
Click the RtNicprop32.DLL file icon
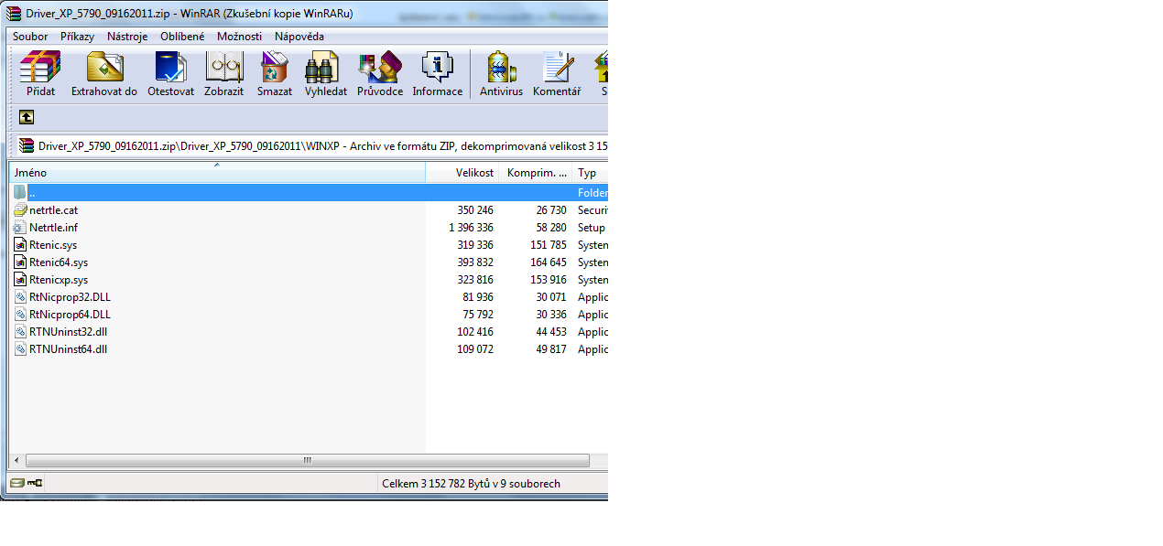[21, 297]
